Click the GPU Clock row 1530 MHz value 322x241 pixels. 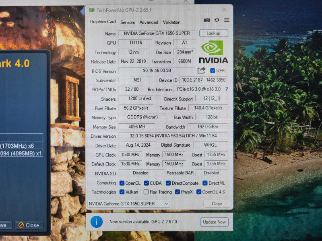click(x=130, y=155)
